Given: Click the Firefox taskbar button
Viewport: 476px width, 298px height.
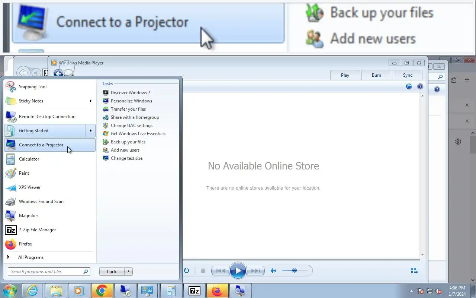Looking at the screenshot, I should coord(217,291).
